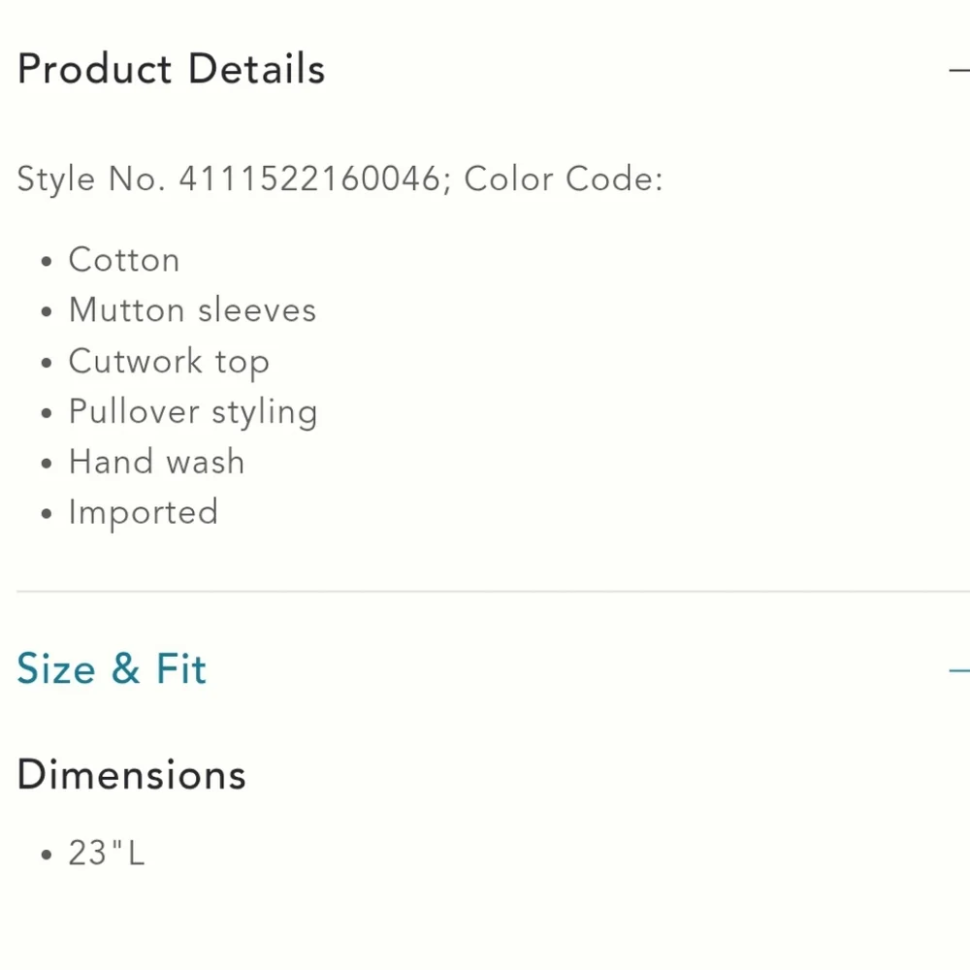
Task: Click the "Color Code:" label
Action: [x=564, y=179]
